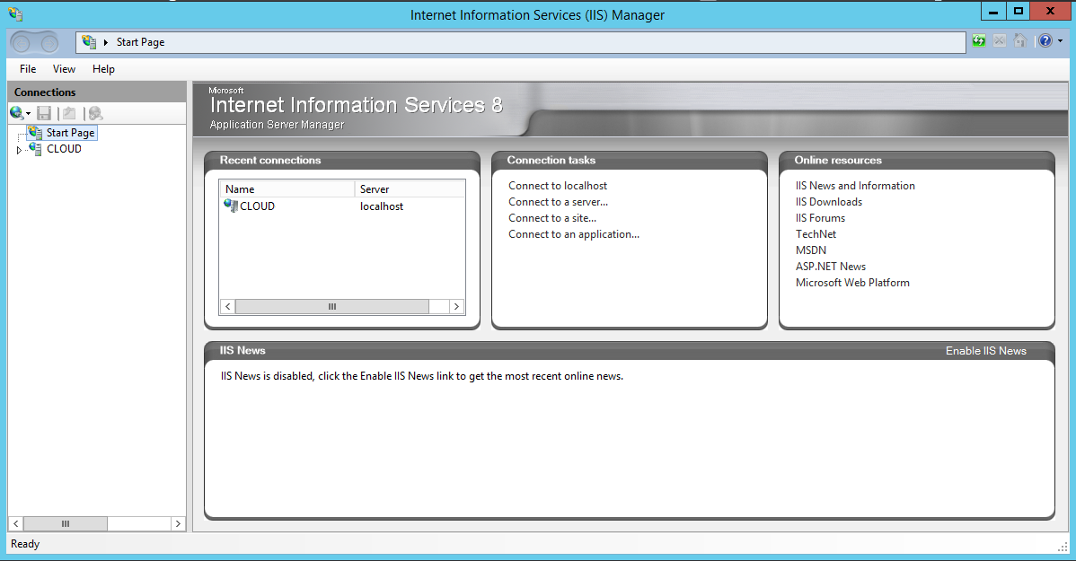Click the CLOUD icon in Recent connections
The height and width of the screenshot is (561, 1076).
231,205
